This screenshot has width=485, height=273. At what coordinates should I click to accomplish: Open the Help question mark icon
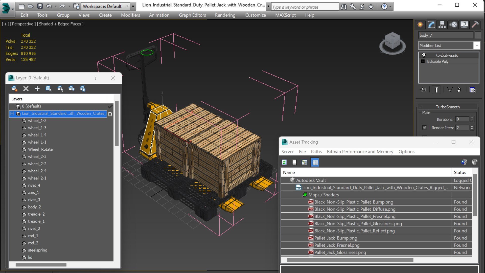click(x=384, y=7)
